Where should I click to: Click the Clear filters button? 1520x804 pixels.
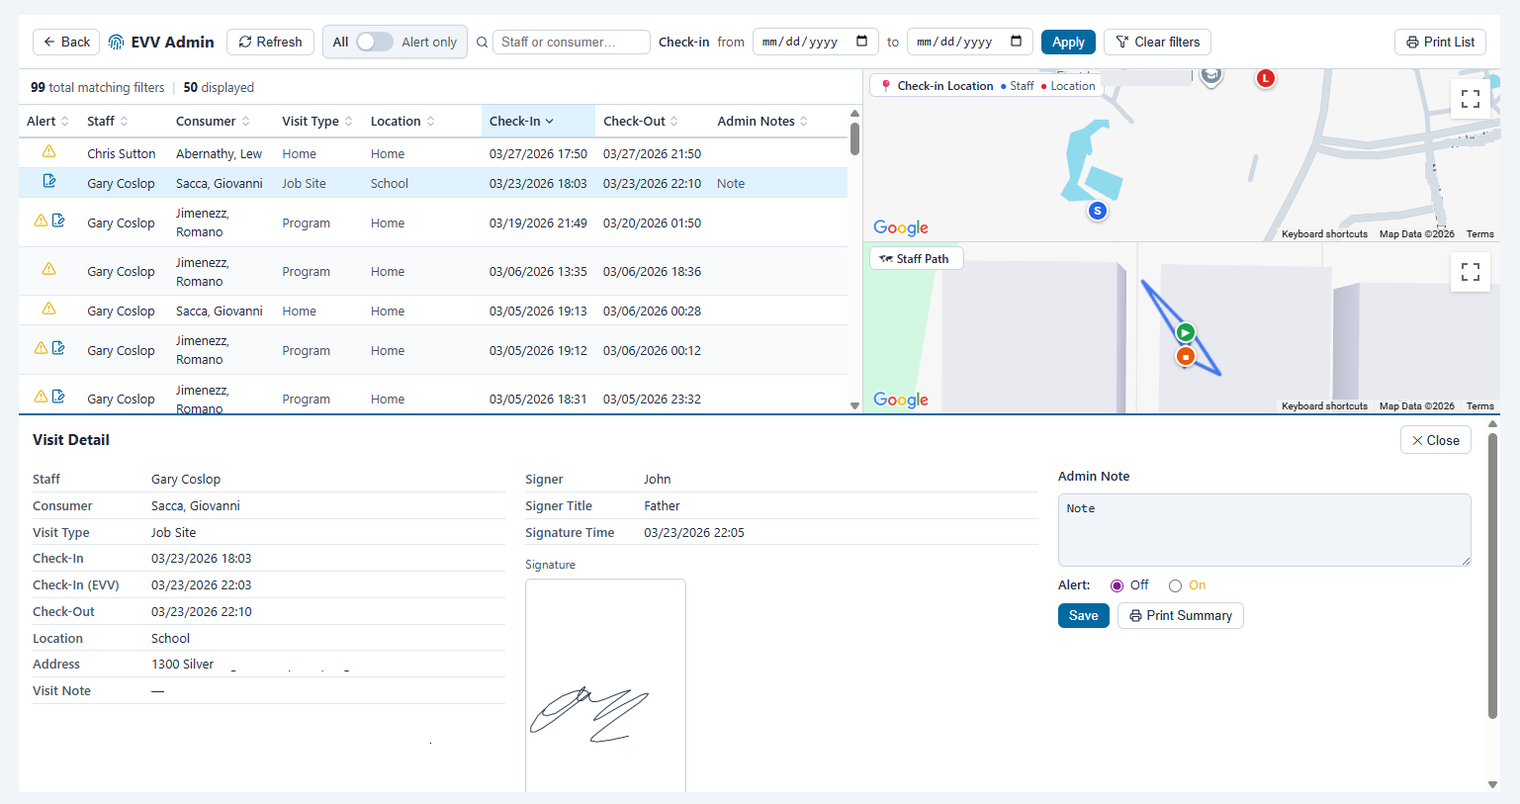click(x=1157, y=42)
